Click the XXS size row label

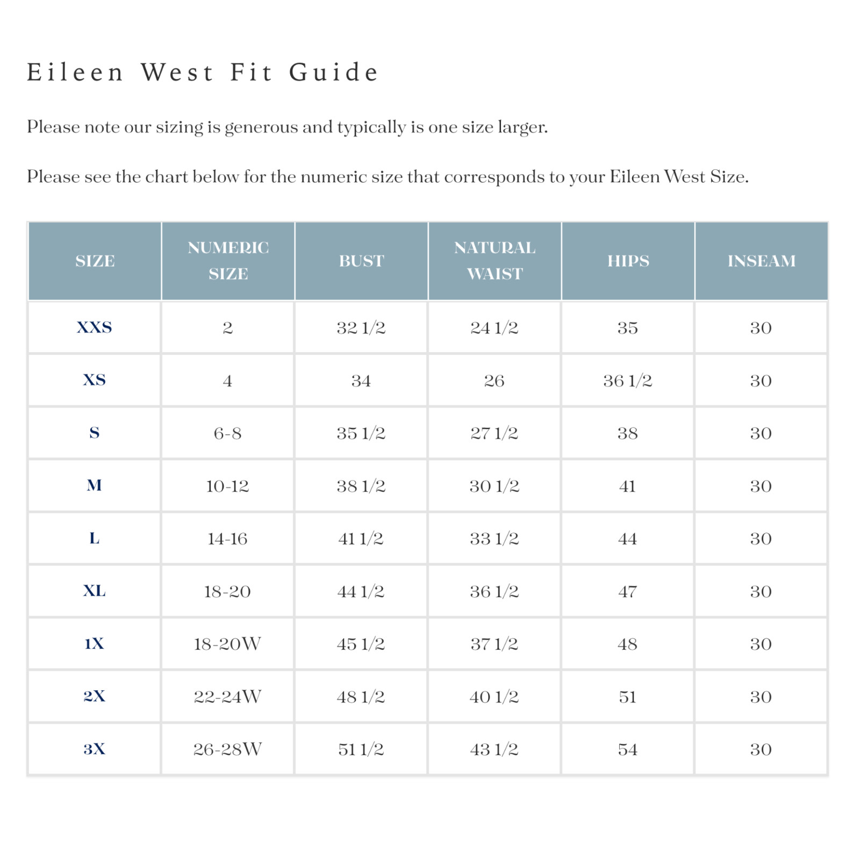(x=95, y=327)
